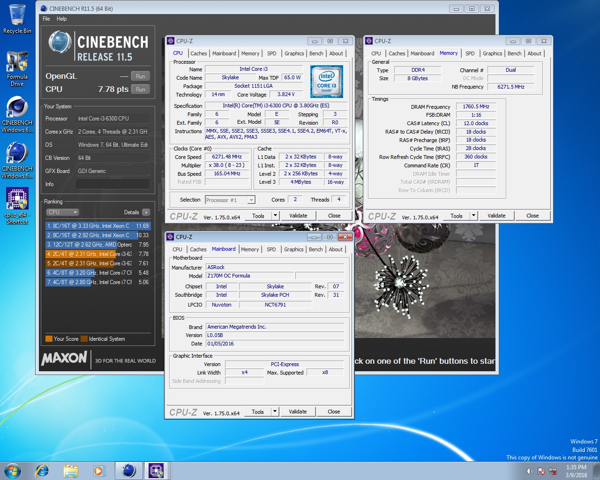This screenshot has height=480, width=600.
Task: Switch to the Caches tab in the CPU-Z CPU window
Action: (199, 53)
